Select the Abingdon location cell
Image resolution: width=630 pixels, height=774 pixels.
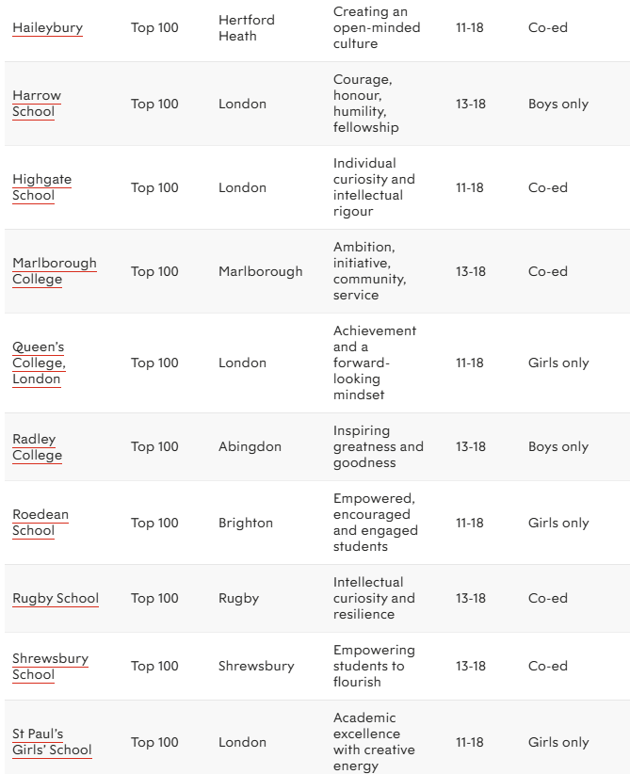coord(250,446)
